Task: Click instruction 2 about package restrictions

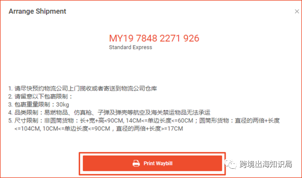Action: (40, 97)
